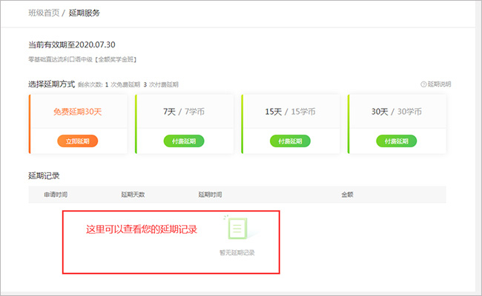482x296 pixels.
Task: Select the 7天 / 7学币 option text
Action: [183, 112]
